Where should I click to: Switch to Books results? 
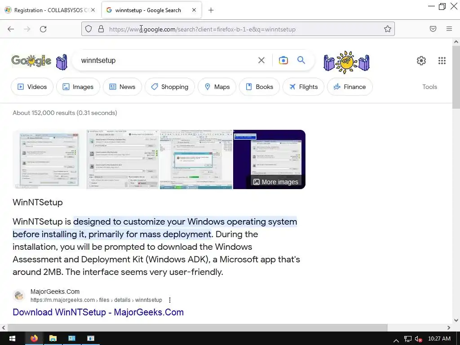point(259,87)
